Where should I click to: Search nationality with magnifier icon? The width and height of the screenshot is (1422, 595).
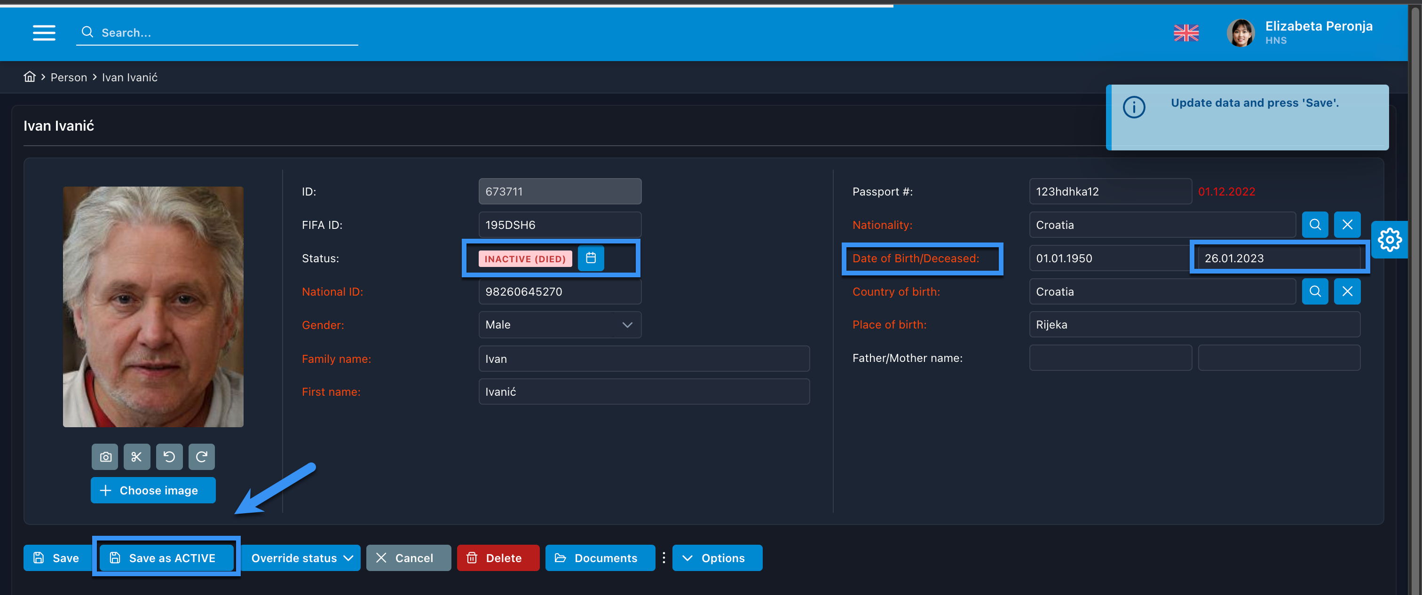click(1315, 225)
